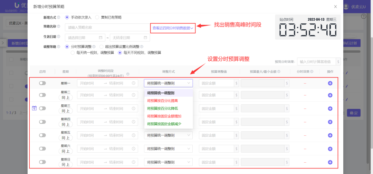Enable the 星期四 toggle switch
Screen dimensions: 373x174
[x=42, y=122]
